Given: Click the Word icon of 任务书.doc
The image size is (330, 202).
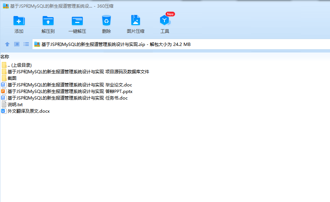Looking at the screenshot, I should (x=4, y=98).
